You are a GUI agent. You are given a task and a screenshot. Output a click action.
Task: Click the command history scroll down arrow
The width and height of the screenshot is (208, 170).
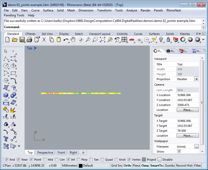[x=204, y=23]
